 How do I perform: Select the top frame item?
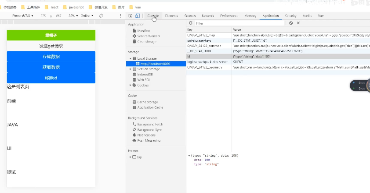(x=137, y=157)
